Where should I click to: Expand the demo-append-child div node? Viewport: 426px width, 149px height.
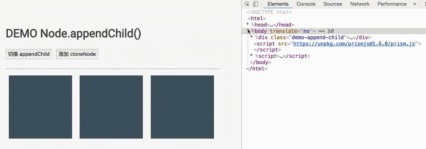(252, 37)
